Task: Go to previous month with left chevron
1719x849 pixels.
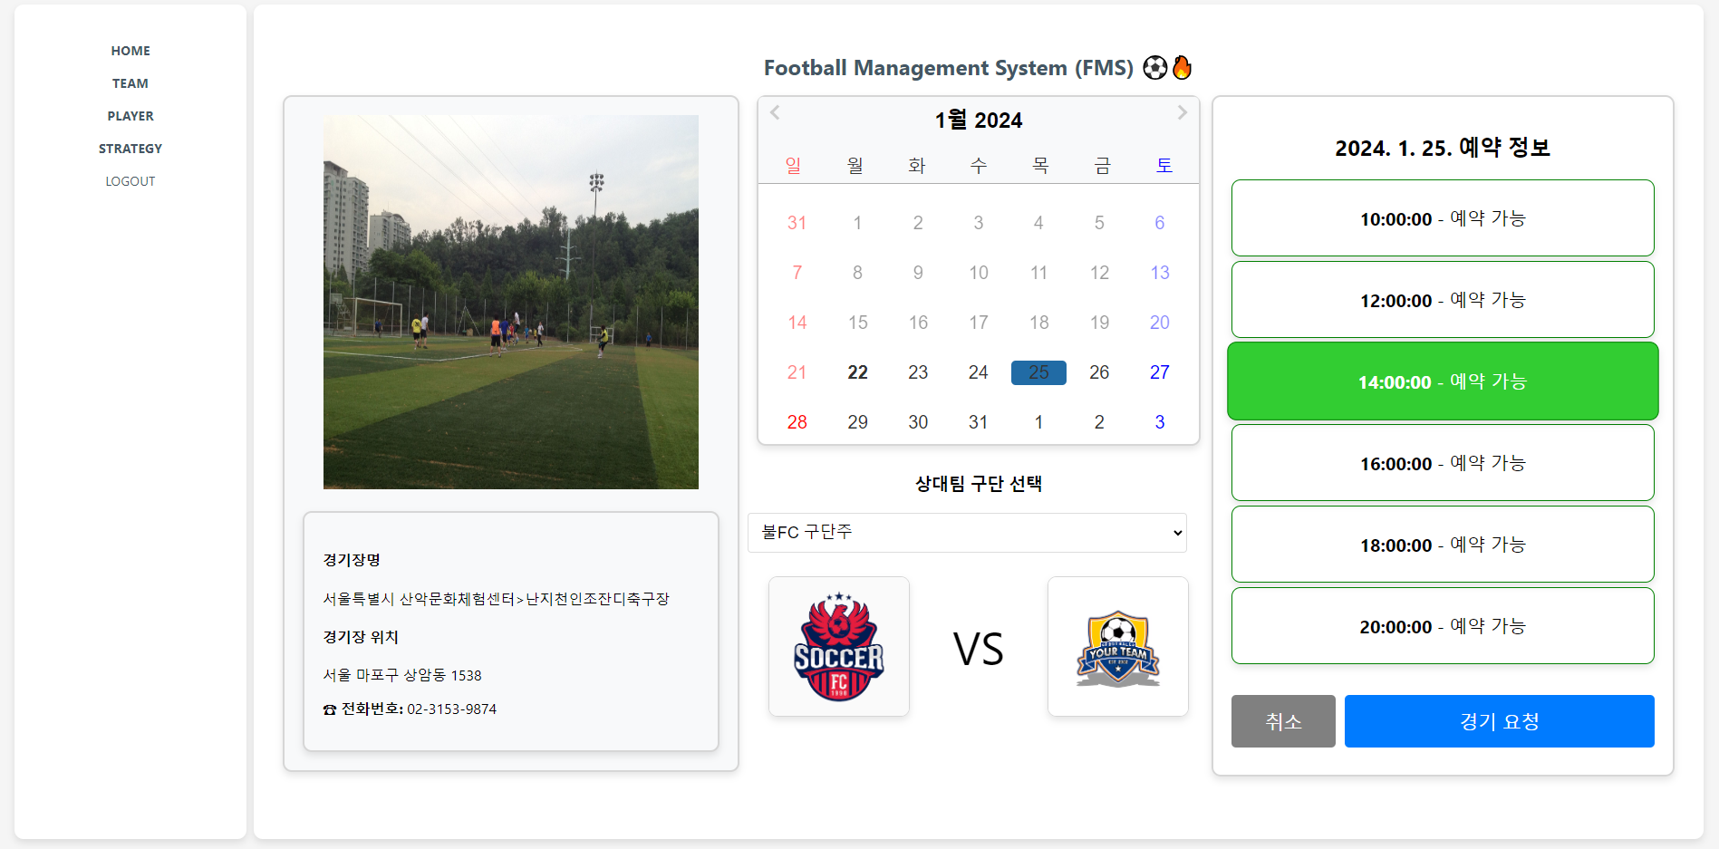Action: coord(775,112)
